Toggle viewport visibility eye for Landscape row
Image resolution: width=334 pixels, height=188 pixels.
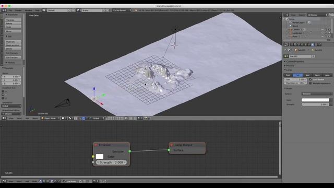[x=323, y=33]
